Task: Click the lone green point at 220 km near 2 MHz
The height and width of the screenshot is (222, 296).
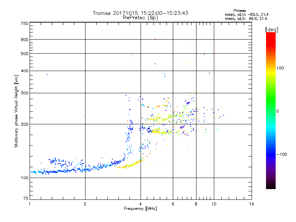Action: point(83,117)
